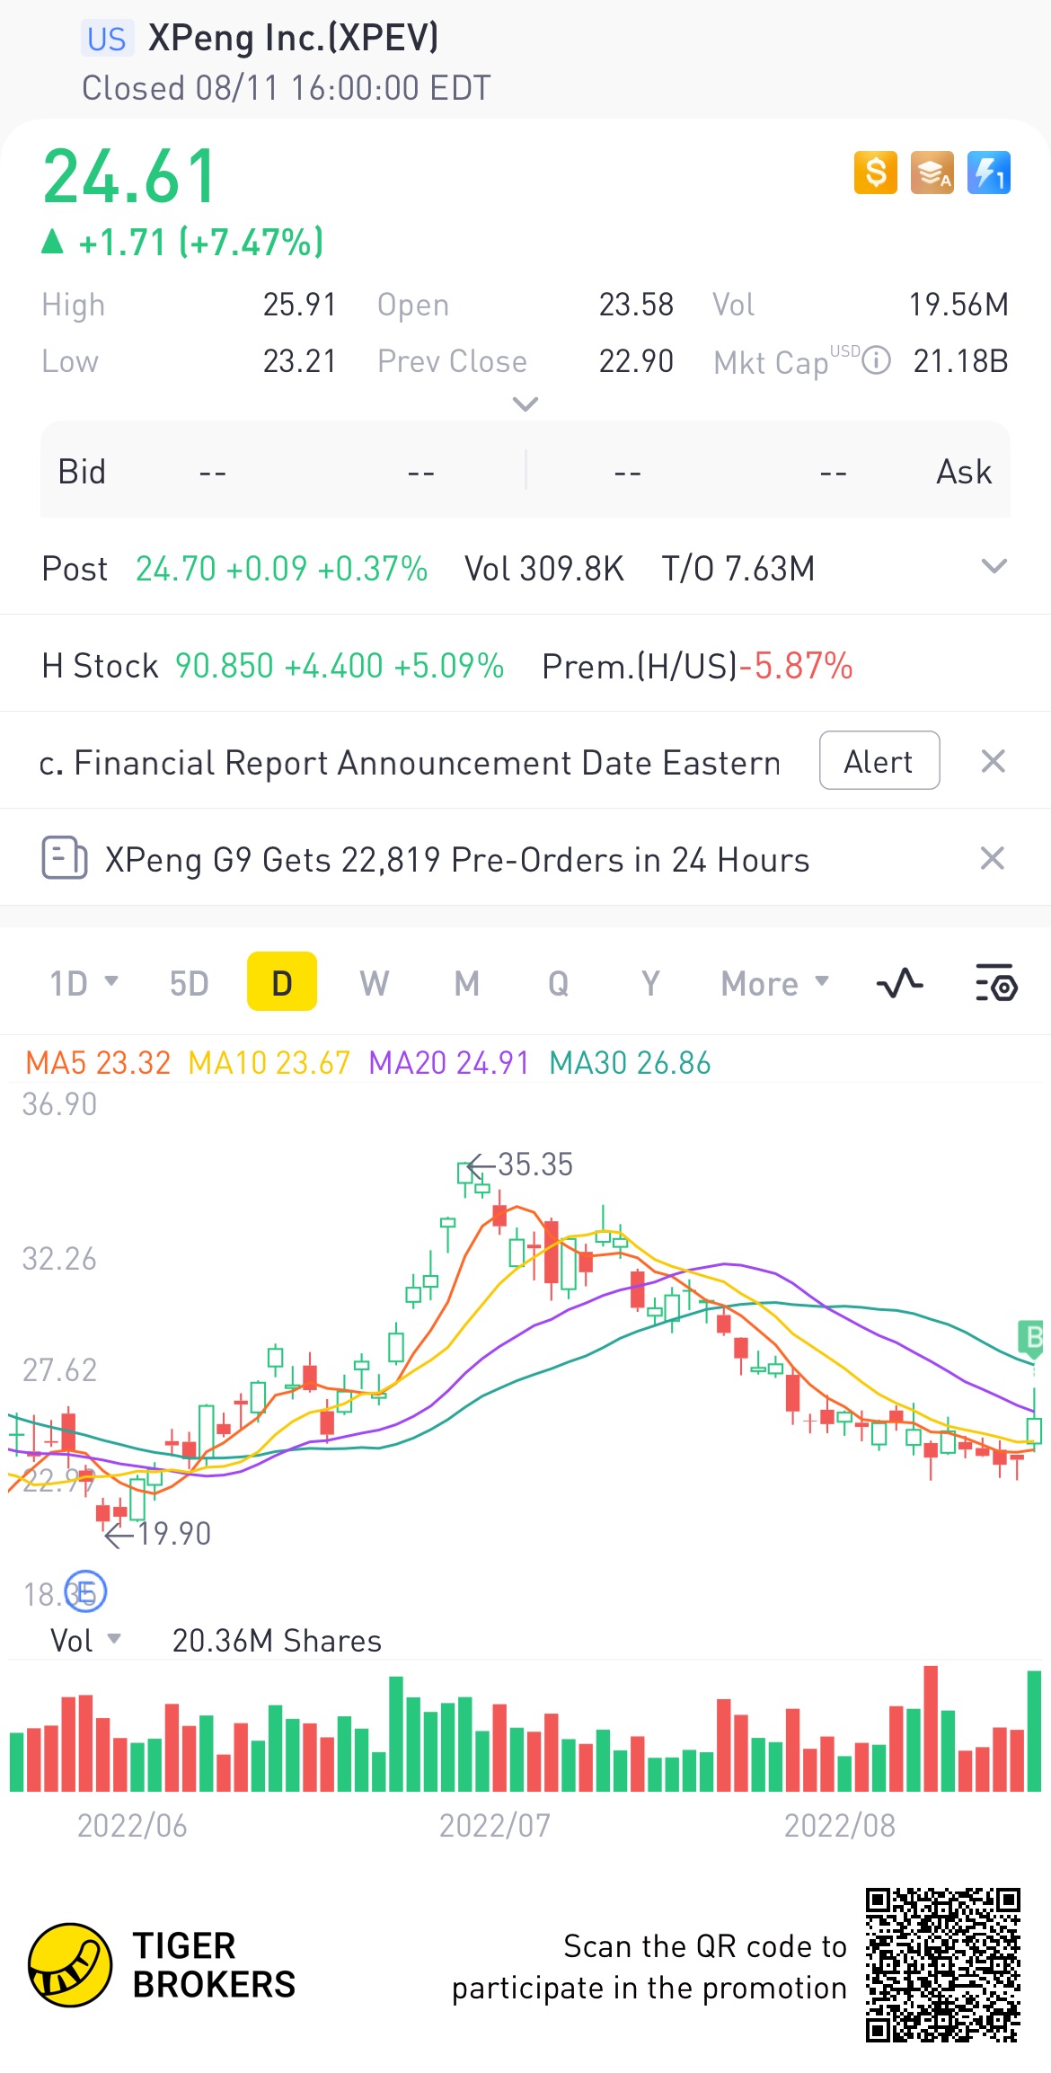Image resolution: width=1051 pixels, height=2073 pixels.
Task: Tap the brown layered stack badge icon
Action: 932,173
